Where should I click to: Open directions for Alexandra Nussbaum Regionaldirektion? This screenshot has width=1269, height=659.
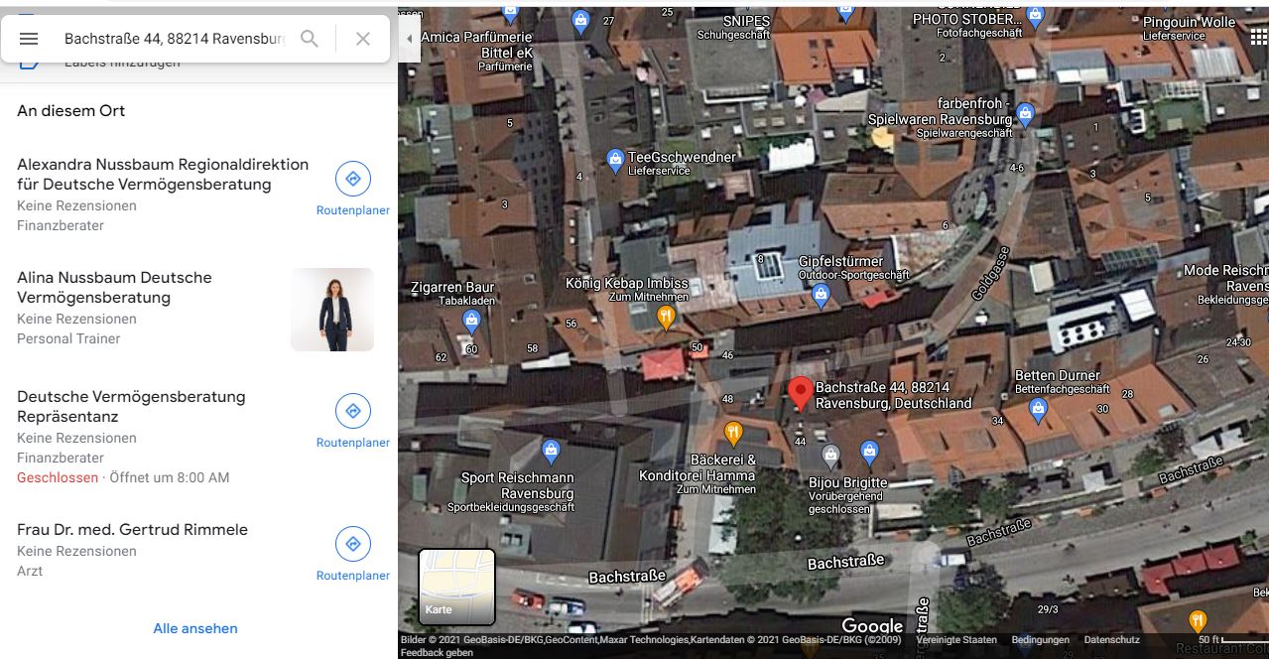(352, 189)
